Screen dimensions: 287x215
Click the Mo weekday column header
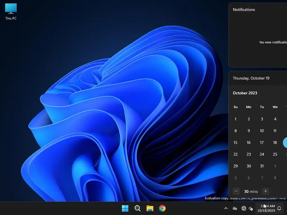coord(249,107)
